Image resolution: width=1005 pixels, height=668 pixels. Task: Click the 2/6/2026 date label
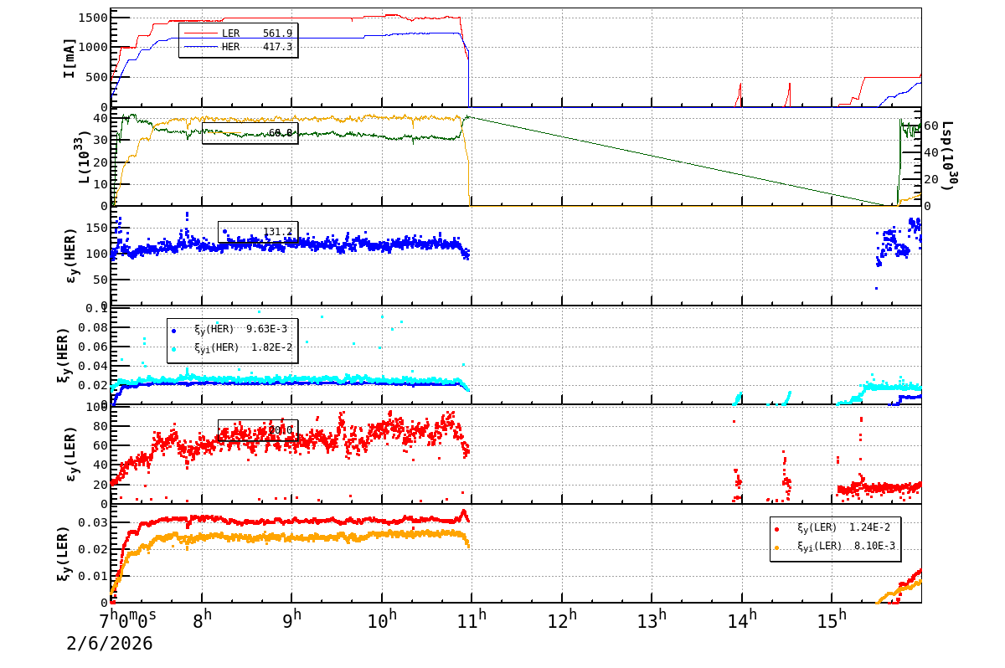pyautogui.click(x=110, y=644)
